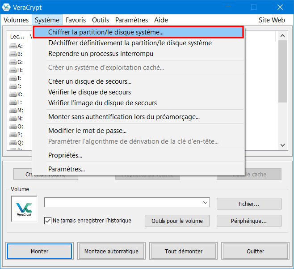
Task: Choose Vérifier le disque de secours
Action: pyautogui.click(x=139, y=92)
